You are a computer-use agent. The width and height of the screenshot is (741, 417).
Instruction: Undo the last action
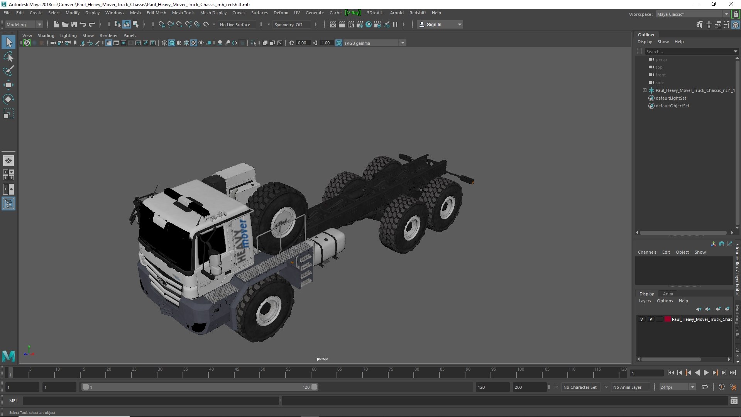pyautogui.click(x=83, y=24)
